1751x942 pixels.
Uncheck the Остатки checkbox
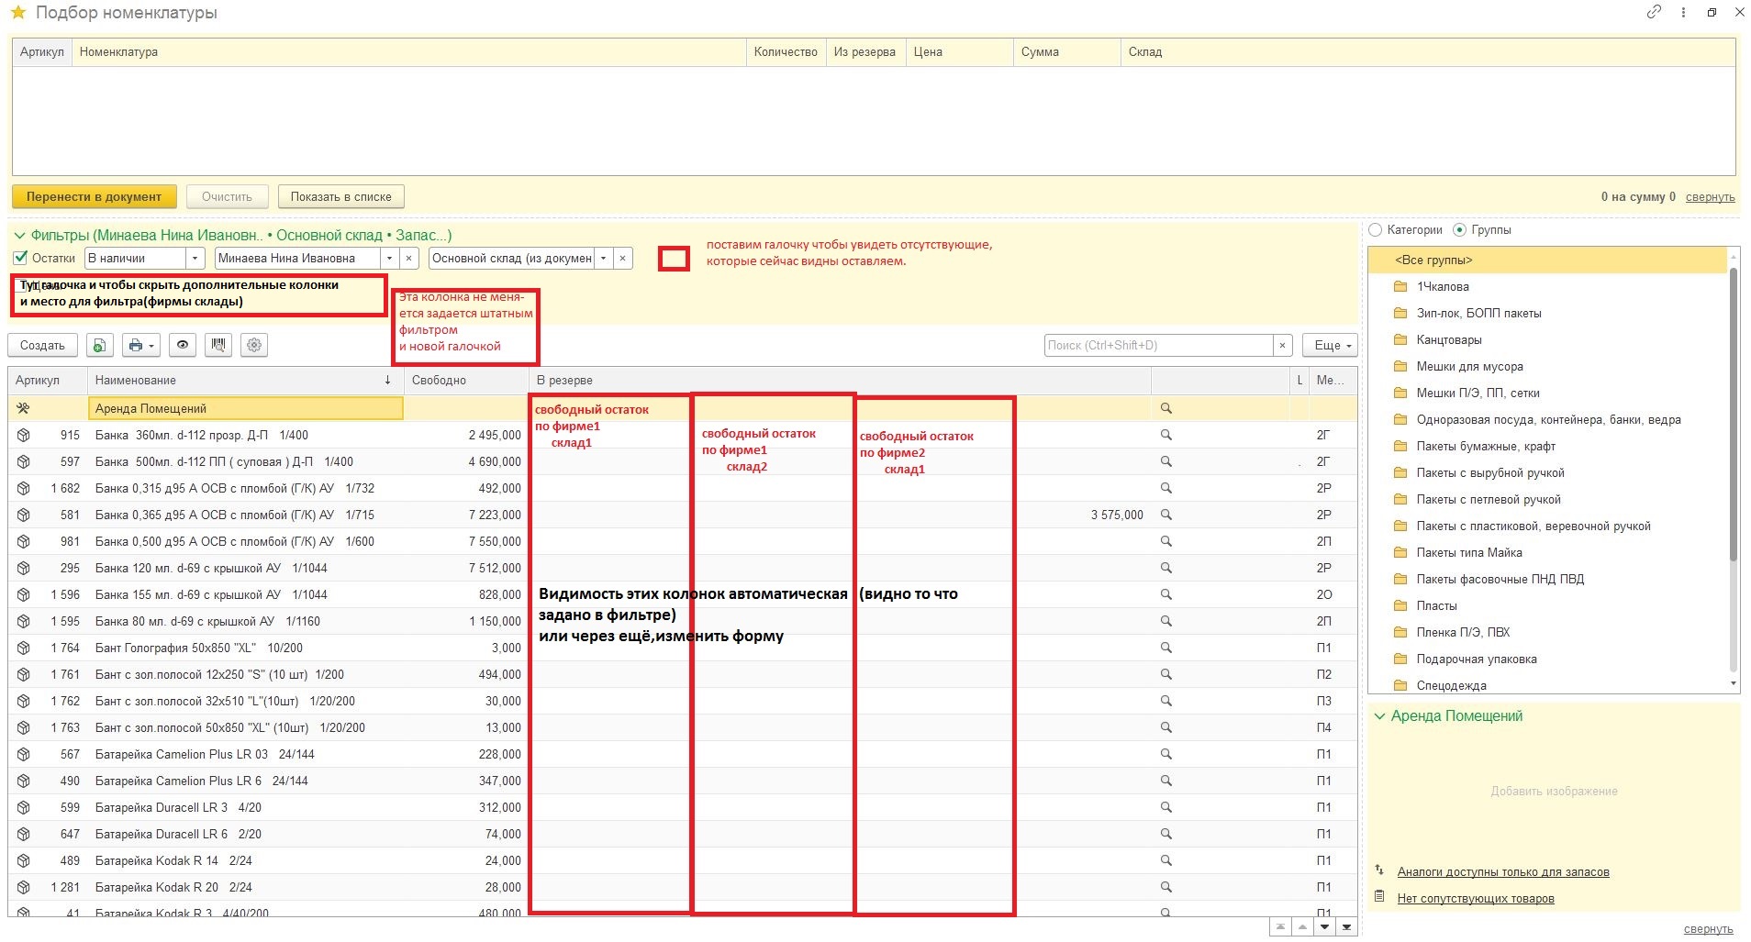tap(21, 258)
